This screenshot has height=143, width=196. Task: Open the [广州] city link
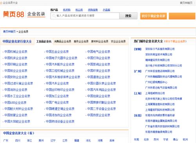click(x=138, y=71)
